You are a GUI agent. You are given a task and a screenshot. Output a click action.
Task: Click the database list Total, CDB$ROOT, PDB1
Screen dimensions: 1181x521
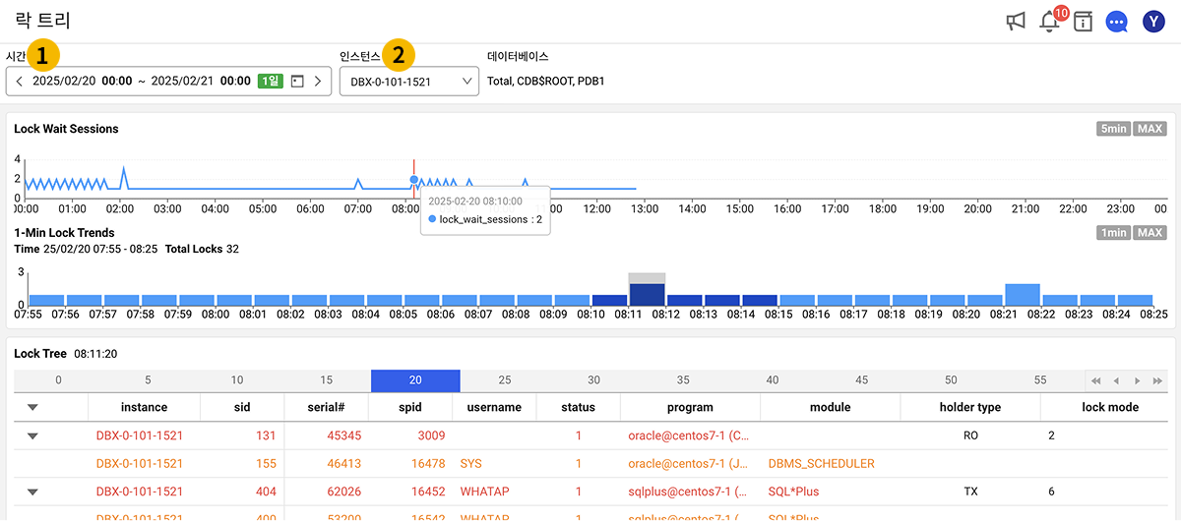545,82
